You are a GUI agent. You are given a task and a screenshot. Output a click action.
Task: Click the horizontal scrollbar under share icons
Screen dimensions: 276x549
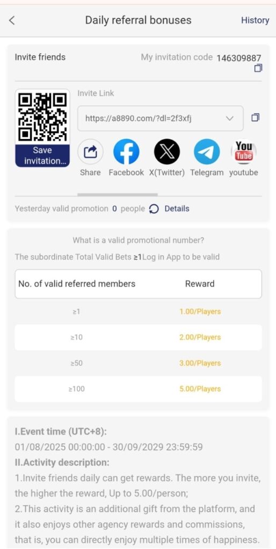118,194
